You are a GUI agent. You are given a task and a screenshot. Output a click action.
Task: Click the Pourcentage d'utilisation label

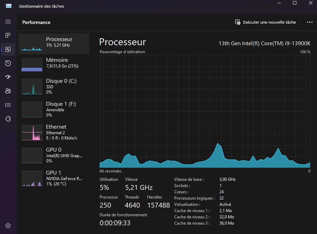(122, 52)
